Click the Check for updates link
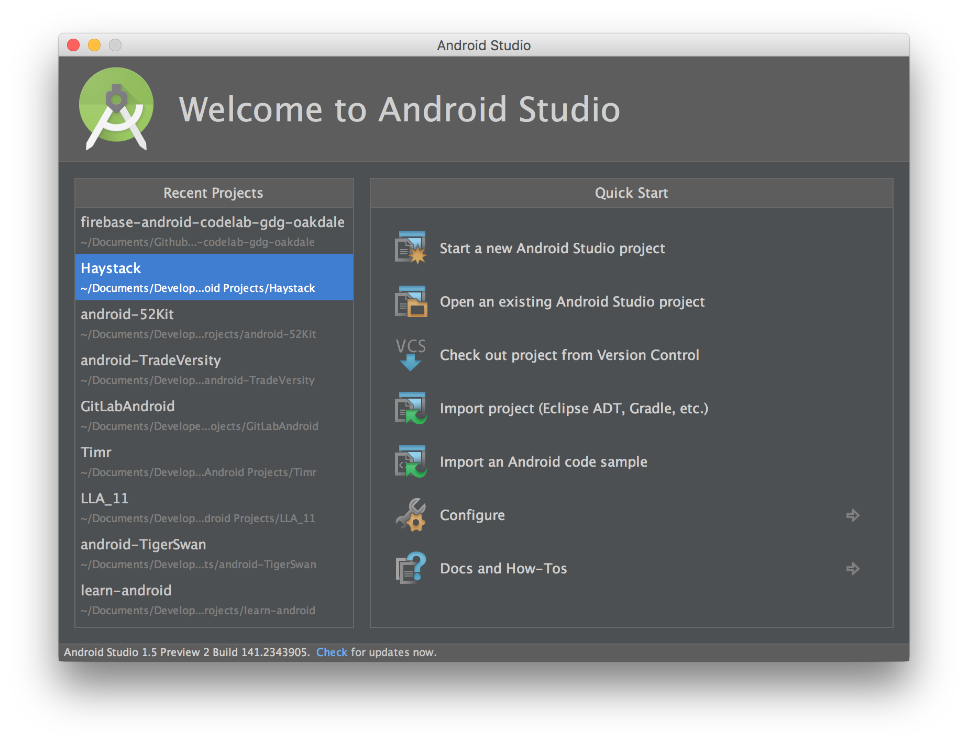 (332, 652)
